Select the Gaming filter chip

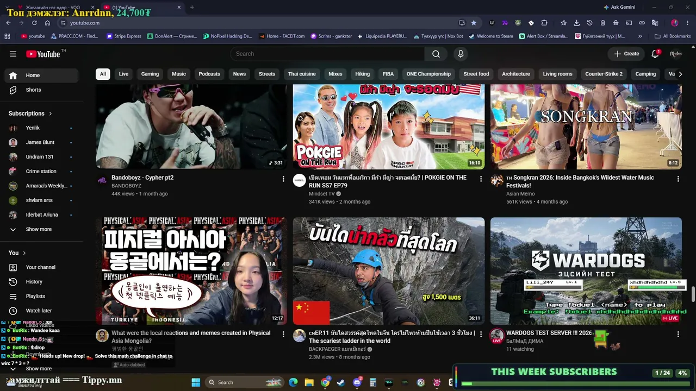click(150, 74)
